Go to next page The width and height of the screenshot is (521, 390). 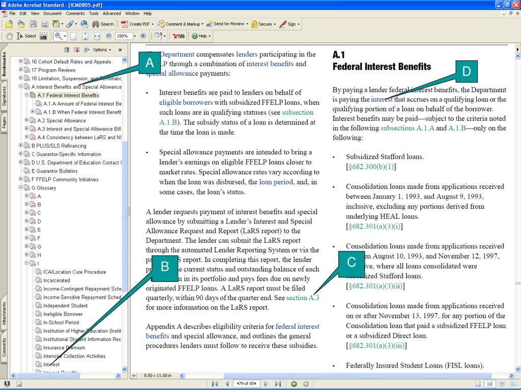pos(266,384)
